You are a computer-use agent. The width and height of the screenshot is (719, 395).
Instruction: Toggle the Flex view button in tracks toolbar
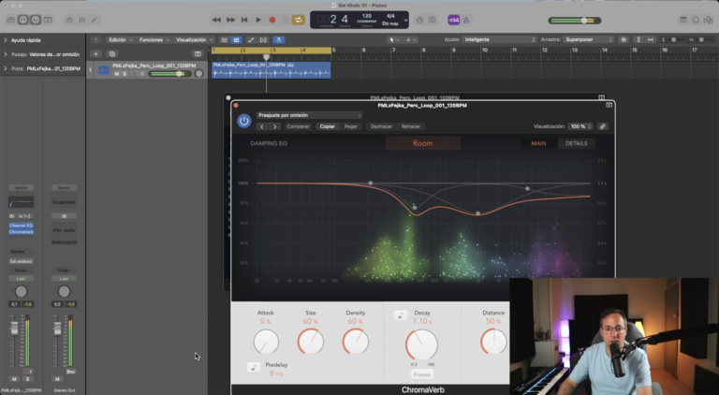264,40
